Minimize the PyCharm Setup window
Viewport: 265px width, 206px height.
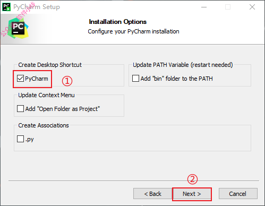pyautogui.click(x=204, y=7)
